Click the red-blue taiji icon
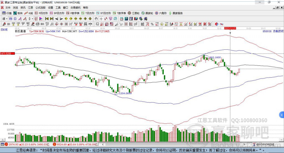The image size is (284, 153). pyautogui.click(x=217, y=24)
